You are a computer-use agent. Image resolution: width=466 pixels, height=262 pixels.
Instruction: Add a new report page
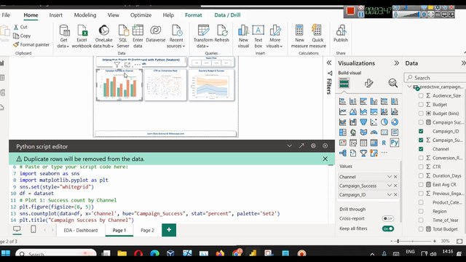pyautogui.click(x=169, y=230)
